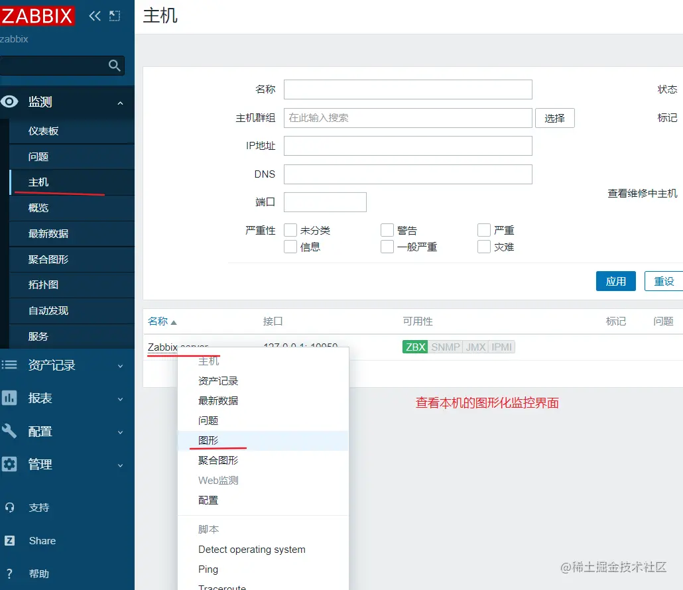Viewport: 683px width, 590px height.
Task: Collapse the 监测 menu section chevron
Action: (120, 103)
